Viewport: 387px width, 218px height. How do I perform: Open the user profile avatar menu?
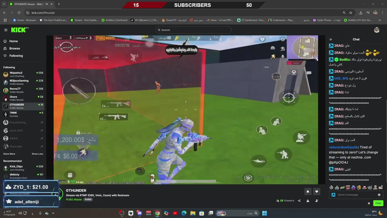(x=377, y=30)
